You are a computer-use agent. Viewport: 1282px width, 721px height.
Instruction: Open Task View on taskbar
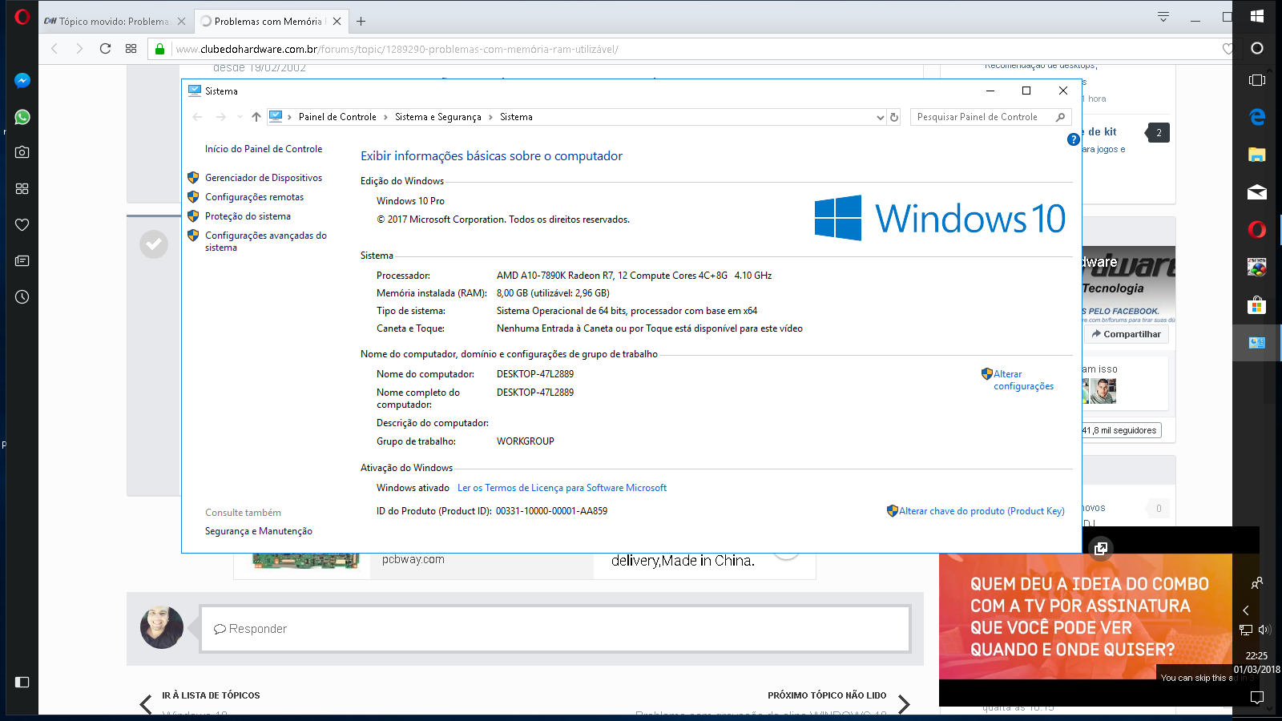pos(1257,80)
